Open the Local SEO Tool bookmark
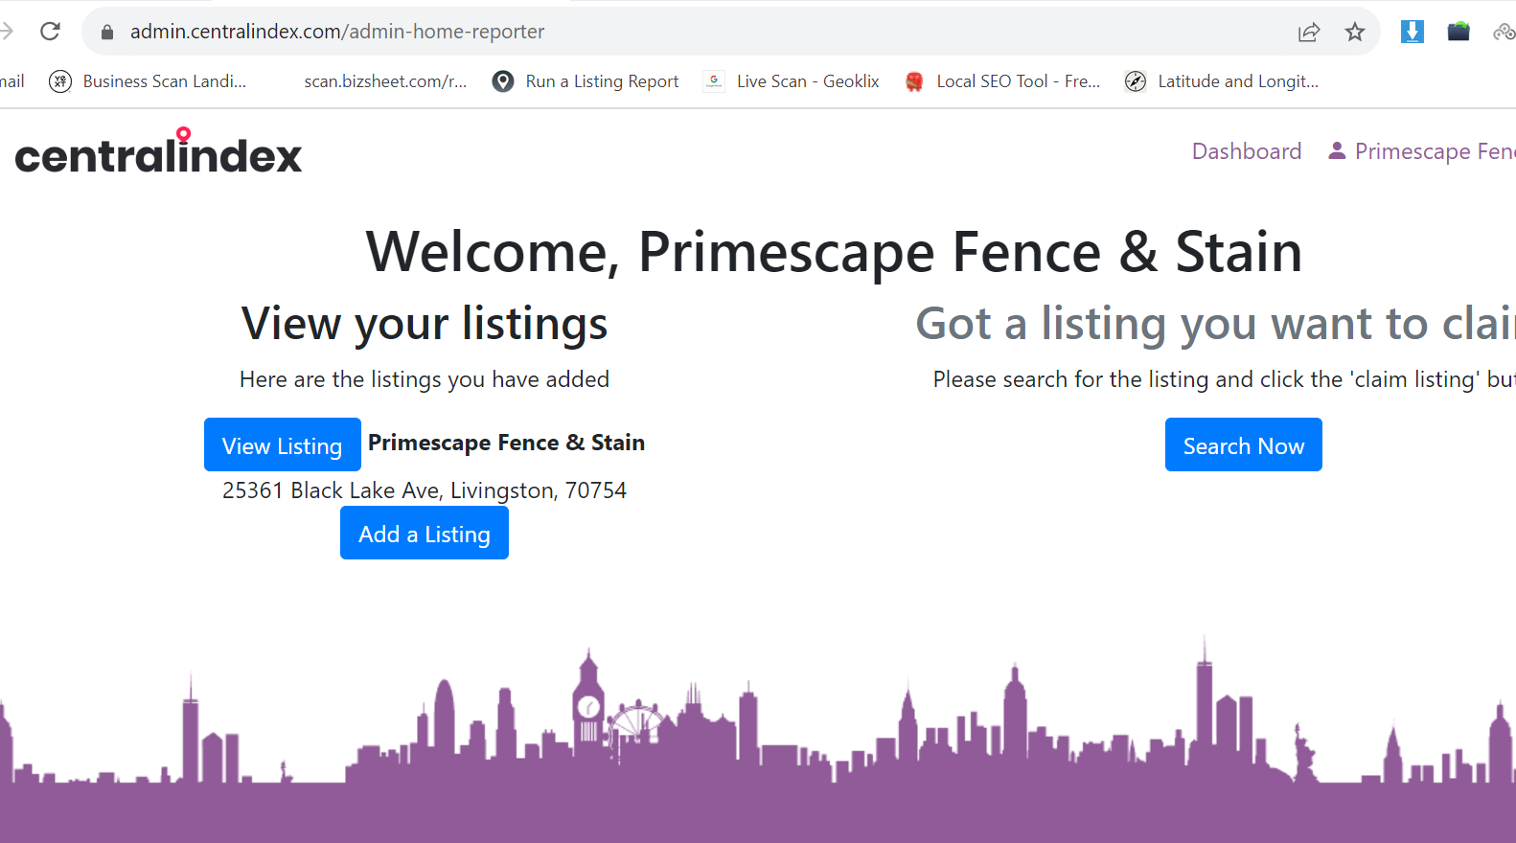The width and height of the screenshot is (1516, 843). (1003, 81)
